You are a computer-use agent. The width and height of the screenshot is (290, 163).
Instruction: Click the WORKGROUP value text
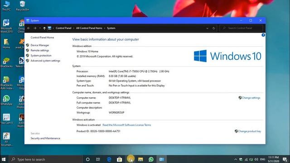click(x=116, y=113)
